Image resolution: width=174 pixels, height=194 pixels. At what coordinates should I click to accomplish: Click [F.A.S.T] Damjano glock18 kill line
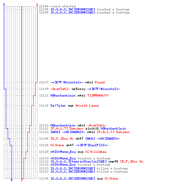coord(82,128)
